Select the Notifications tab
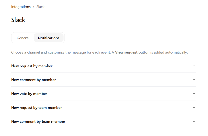Viewport: 208px width, 136px height. coord(49,38)
